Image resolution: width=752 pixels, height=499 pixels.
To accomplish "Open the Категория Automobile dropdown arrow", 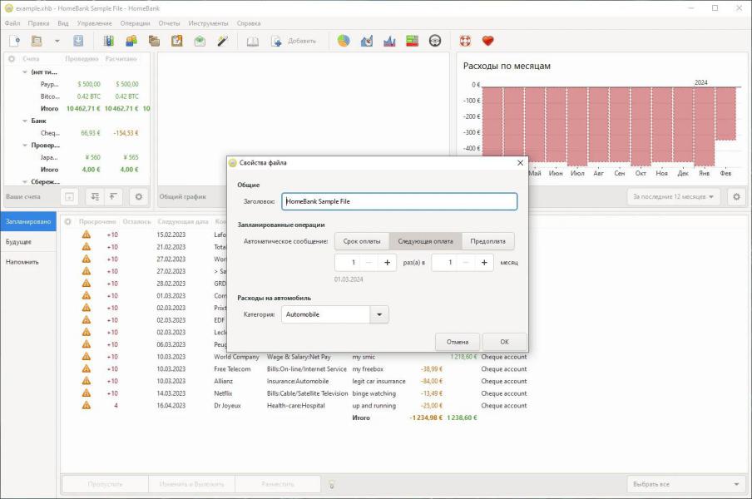I will point(379,314).
